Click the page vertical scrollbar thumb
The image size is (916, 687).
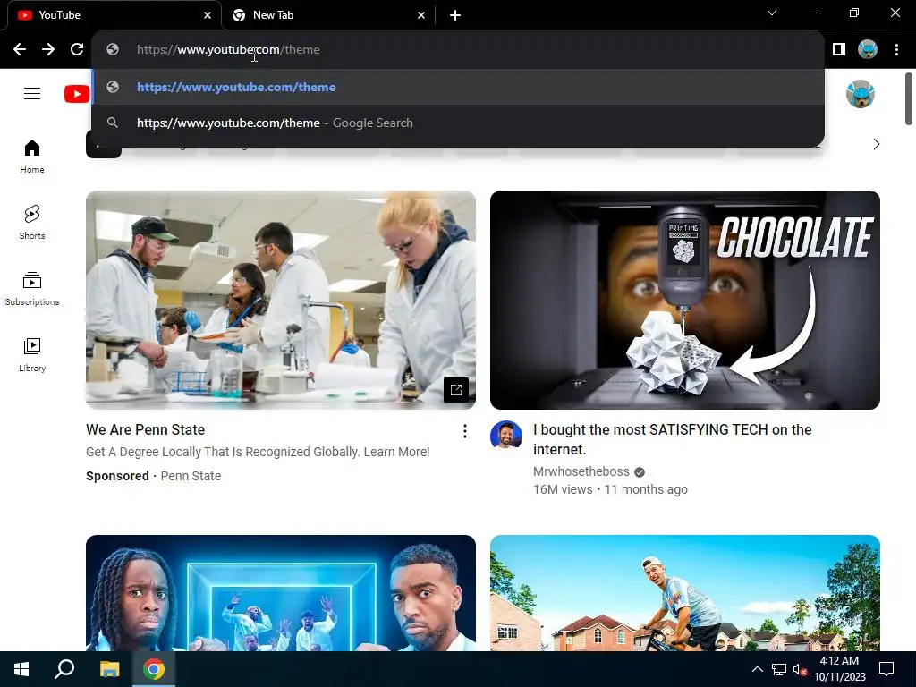(x=909, y=98)
